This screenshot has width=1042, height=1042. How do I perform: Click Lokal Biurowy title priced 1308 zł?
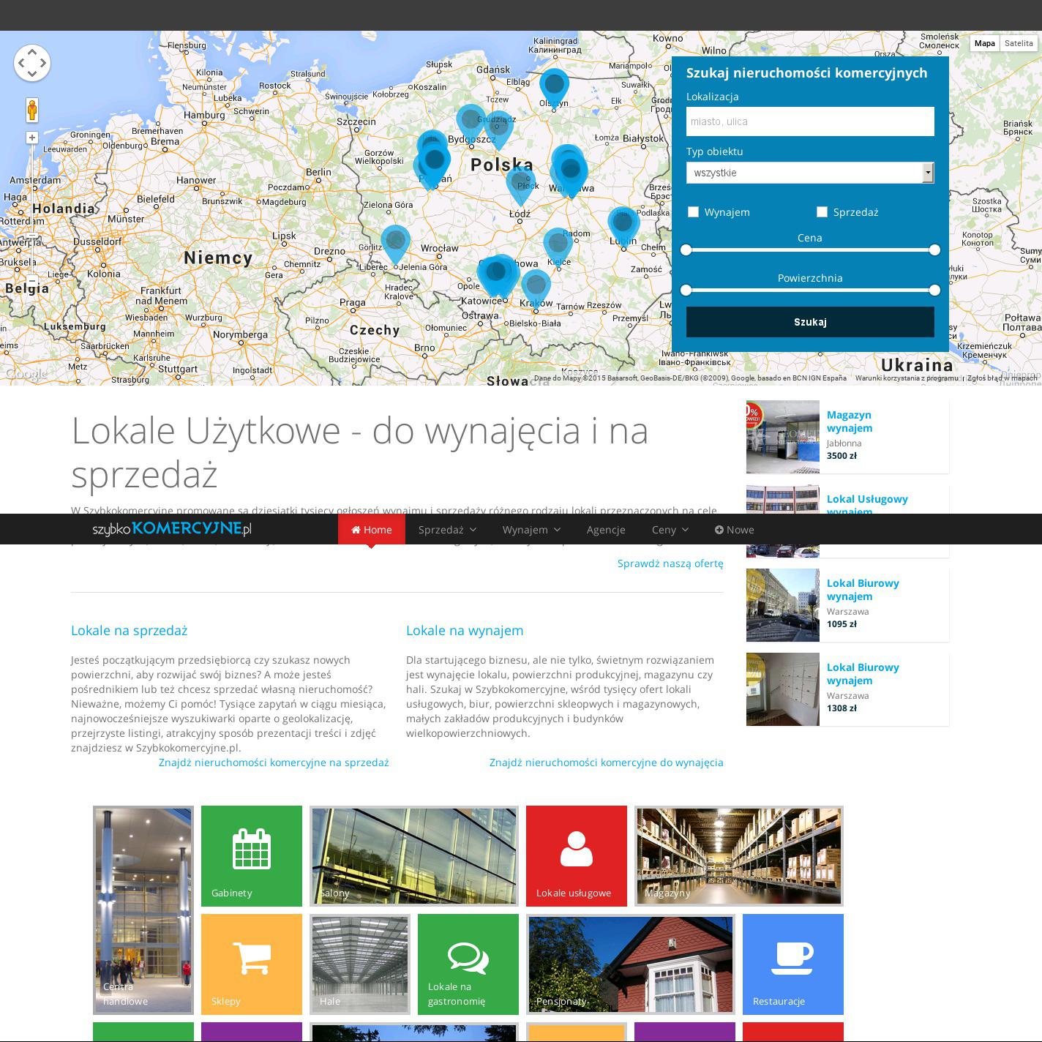coord(863,674)
